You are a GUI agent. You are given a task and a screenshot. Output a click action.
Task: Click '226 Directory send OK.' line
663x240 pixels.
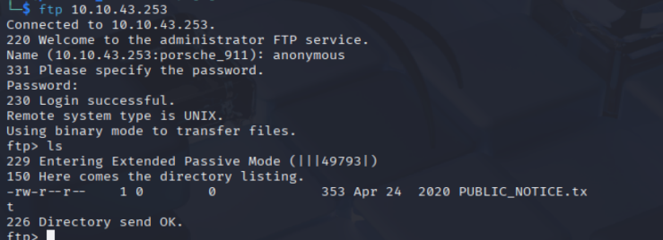95,222
